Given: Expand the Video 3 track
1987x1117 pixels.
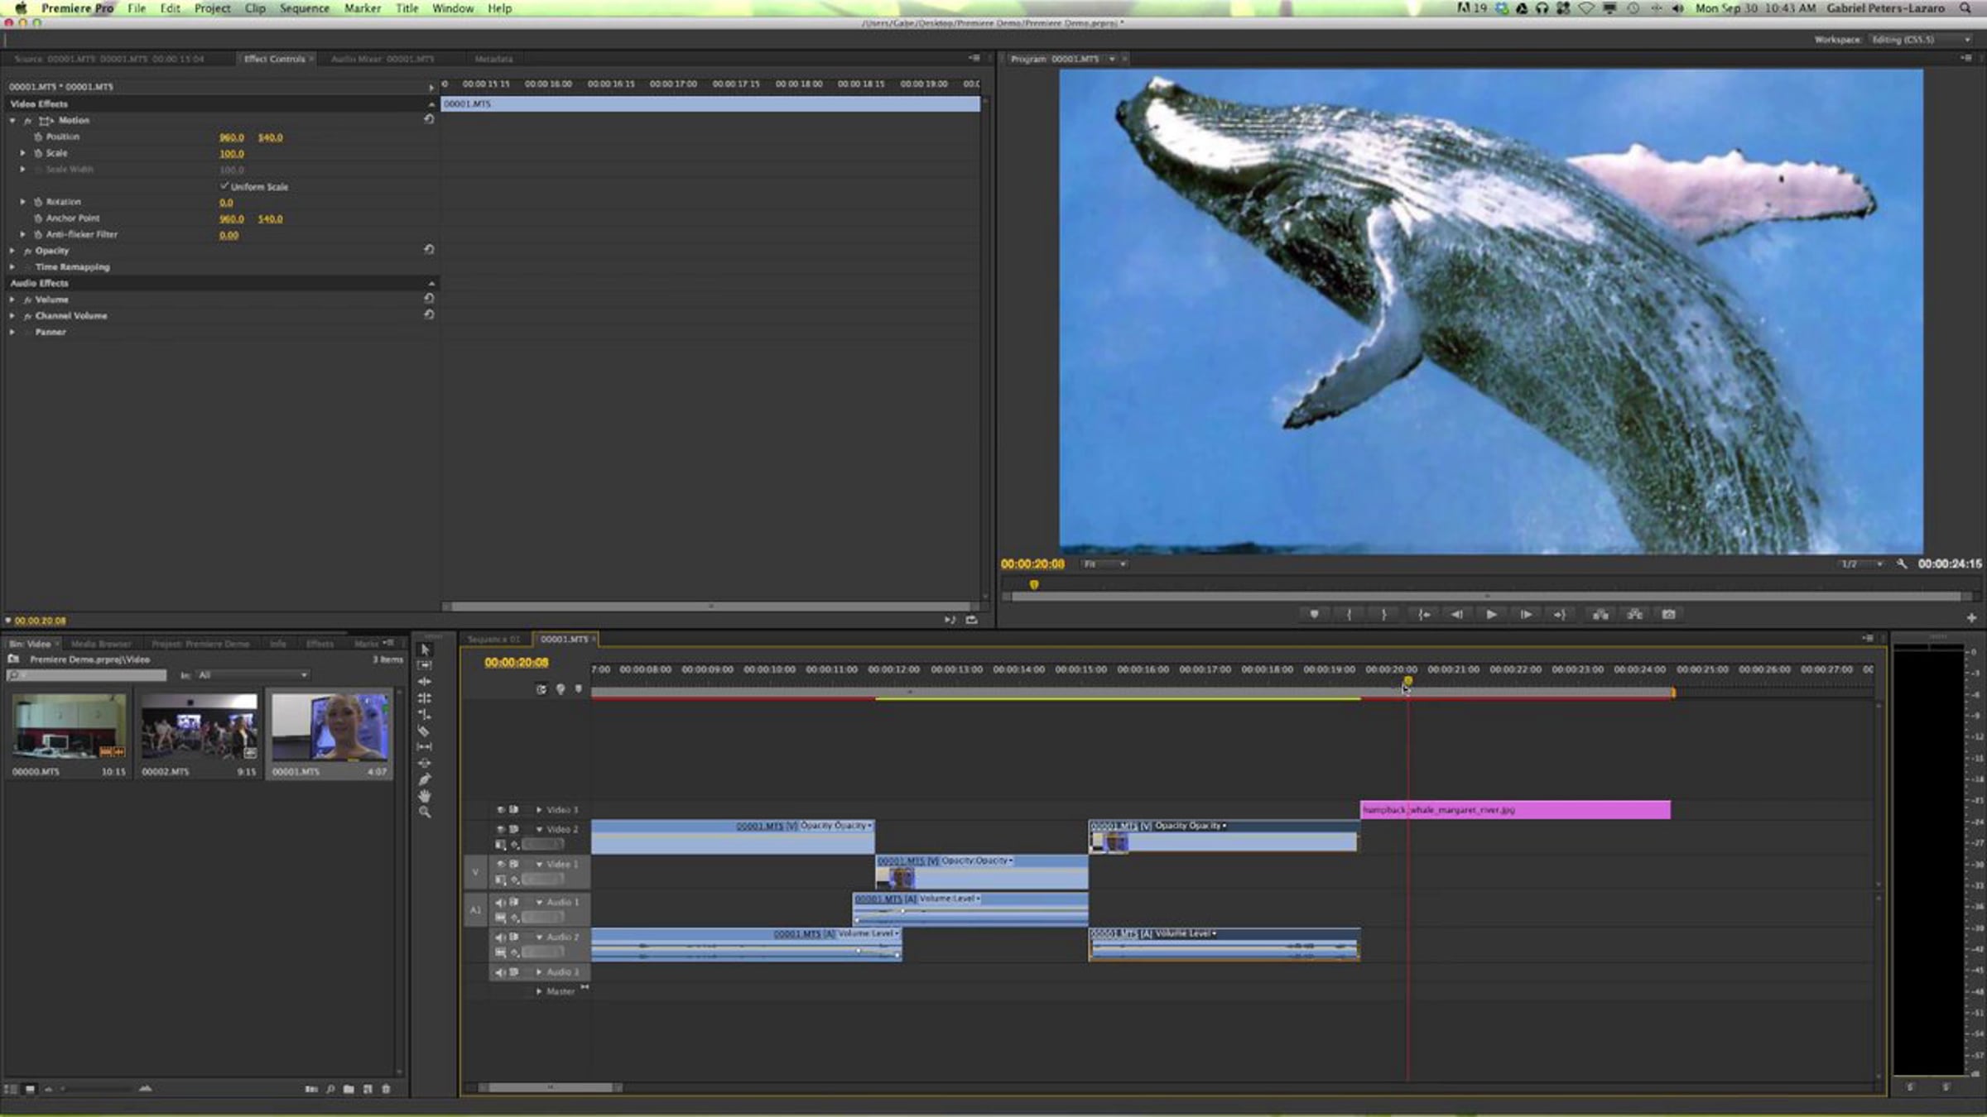Looking at the screenshot, I should (539, 810).
